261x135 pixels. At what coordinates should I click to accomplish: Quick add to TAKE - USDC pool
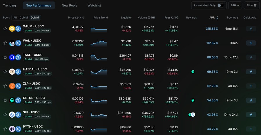251,57
